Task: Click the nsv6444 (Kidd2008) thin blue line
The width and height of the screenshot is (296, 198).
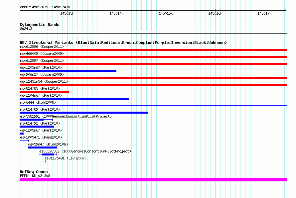Action: [x=153, y=105]
